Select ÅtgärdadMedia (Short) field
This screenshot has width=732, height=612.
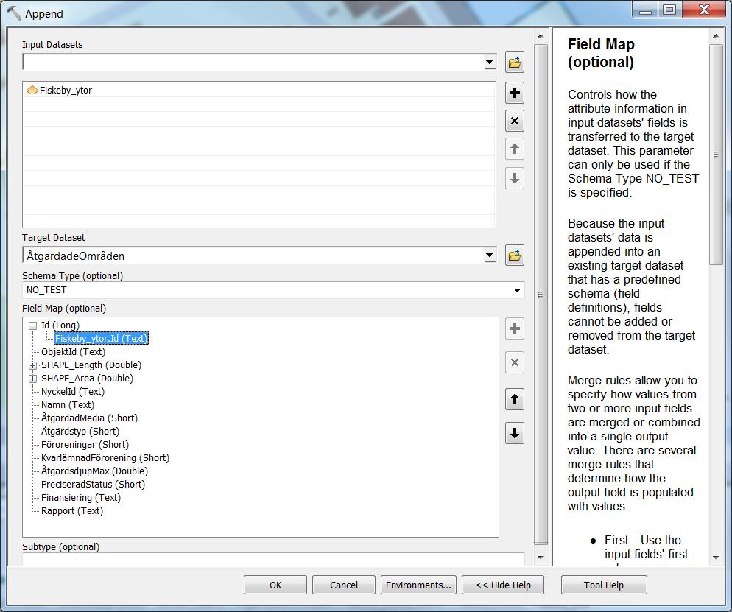click(89, 418)
